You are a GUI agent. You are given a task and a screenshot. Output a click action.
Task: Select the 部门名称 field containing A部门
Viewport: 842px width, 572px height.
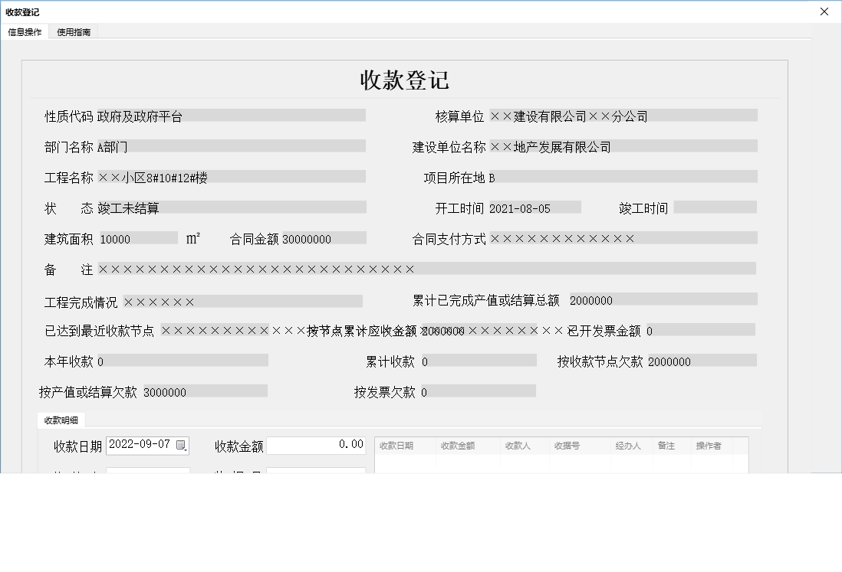[230, 145]
